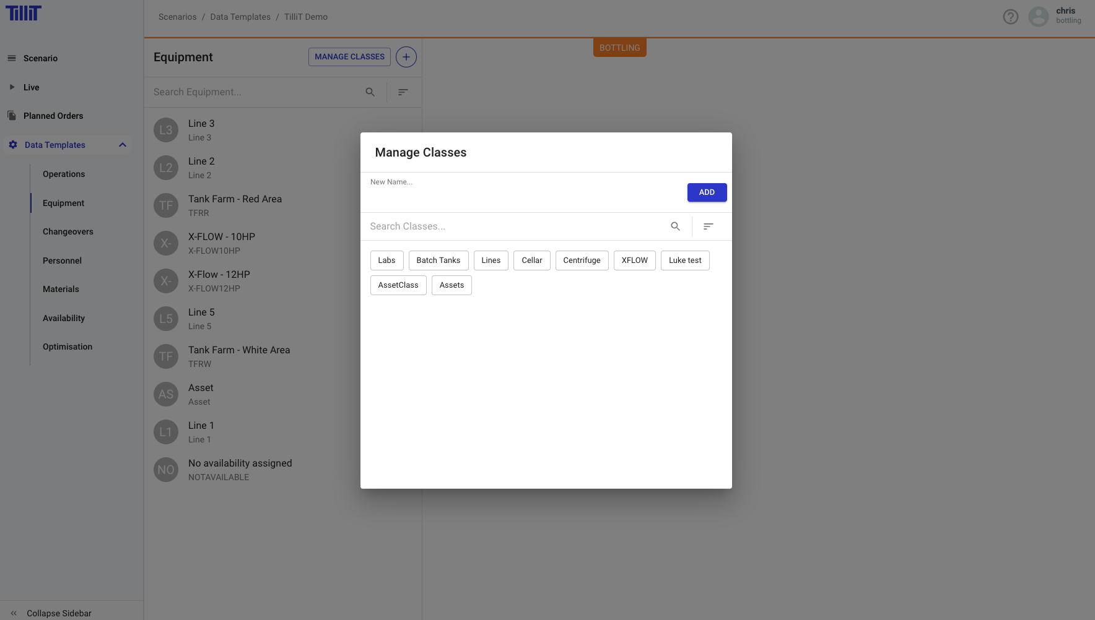Click the Data Templates breadcrumb link
Image resolution: width=1095 pixels, height=620 pixels.
coord(240,17)
